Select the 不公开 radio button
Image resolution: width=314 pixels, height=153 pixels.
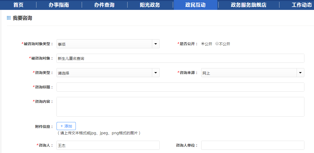(x=217, y=44)
